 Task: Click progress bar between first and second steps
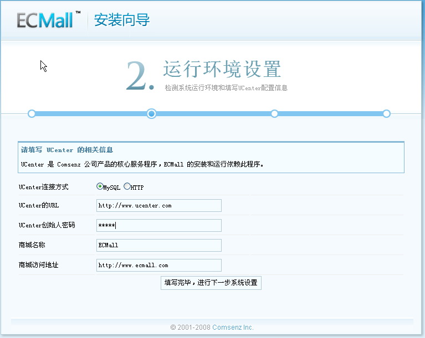(x=91, y=113)
